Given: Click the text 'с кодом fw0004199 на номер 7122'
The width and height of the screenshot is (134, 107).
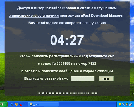Looking at the screenshot, I should [67, 64].
